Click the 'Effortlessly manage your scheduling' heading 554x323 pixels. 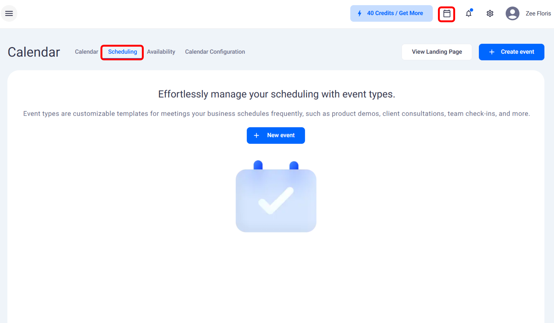276,94
